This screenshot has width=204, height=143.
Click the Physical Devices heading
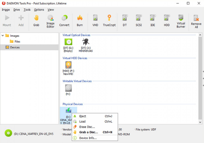(x=73, y=104)
